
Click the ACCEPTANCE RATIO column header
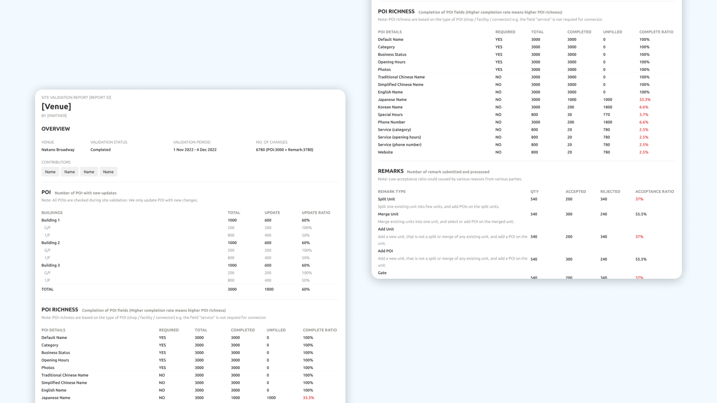[655, 192]
